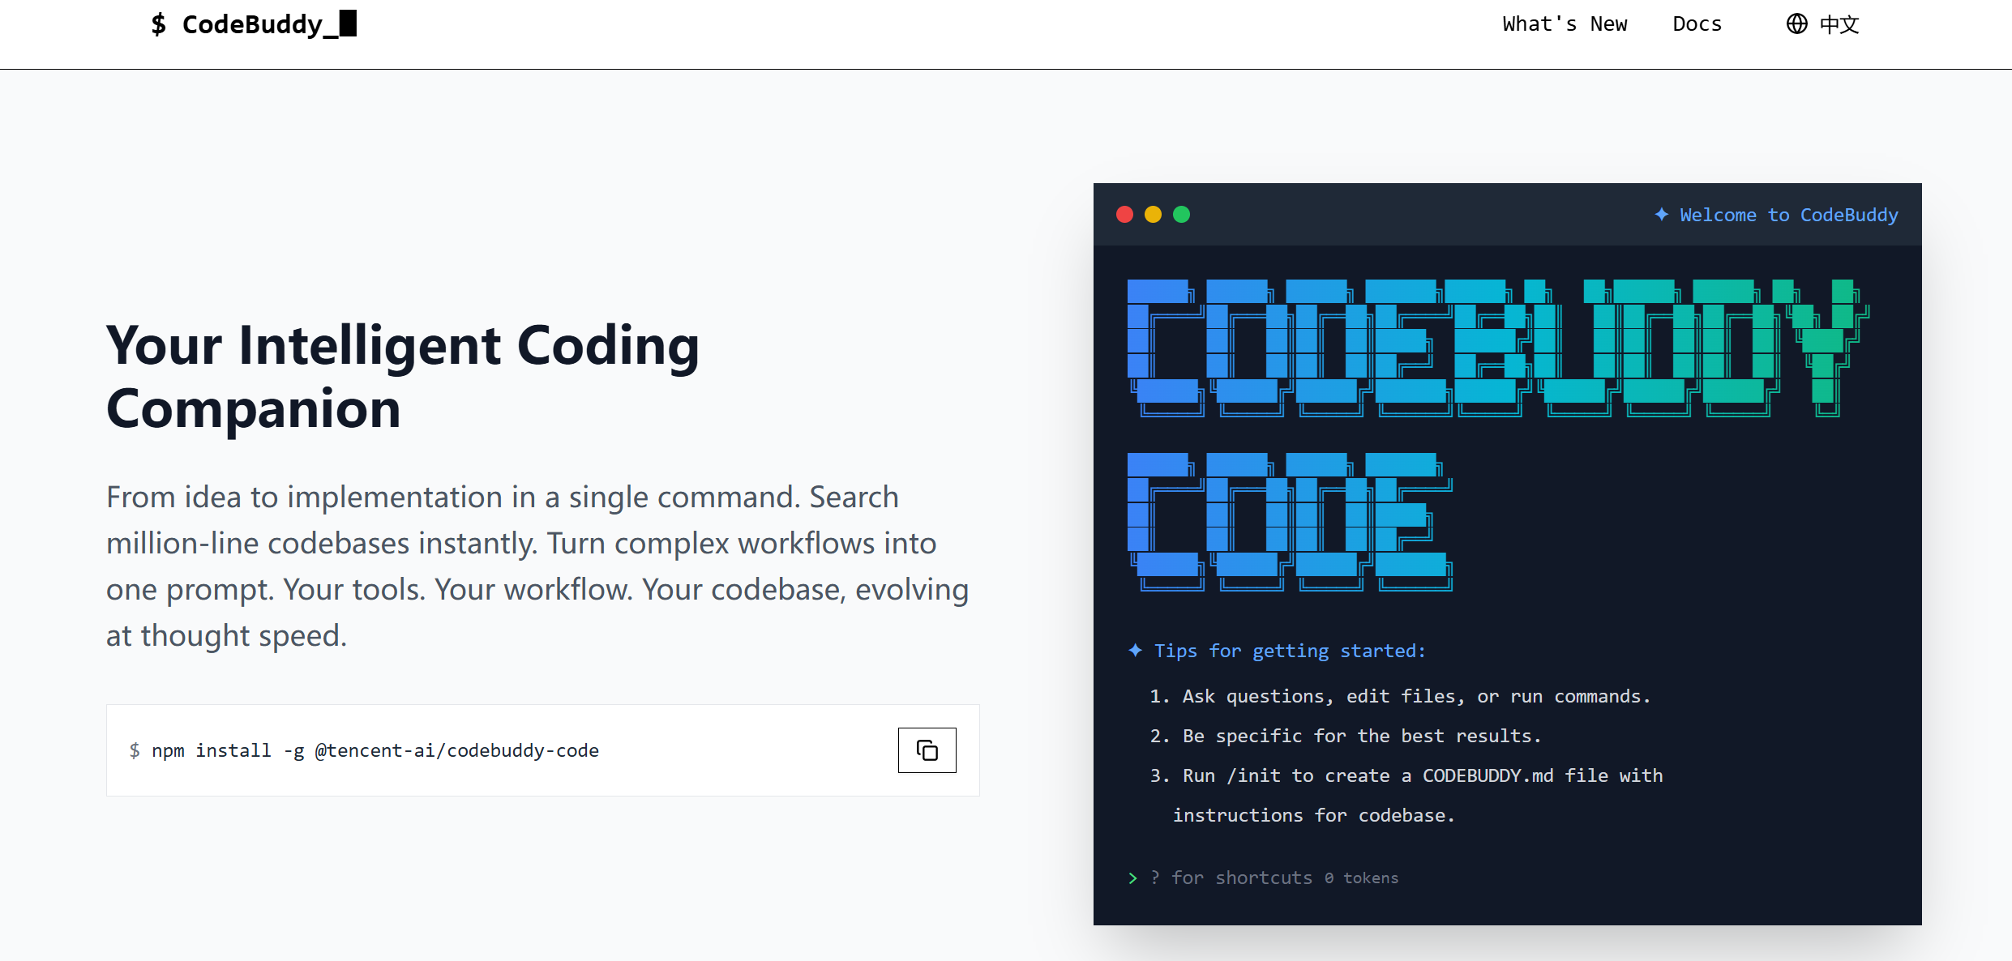
Task: Open the Docs page
Action: [x=1697, y=24]
